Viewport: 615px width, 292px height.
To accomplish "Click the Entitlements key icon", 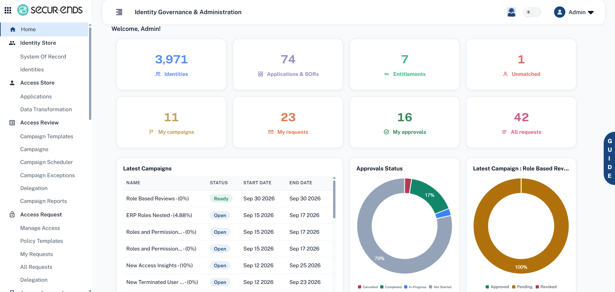I will (x=387, y=74).
